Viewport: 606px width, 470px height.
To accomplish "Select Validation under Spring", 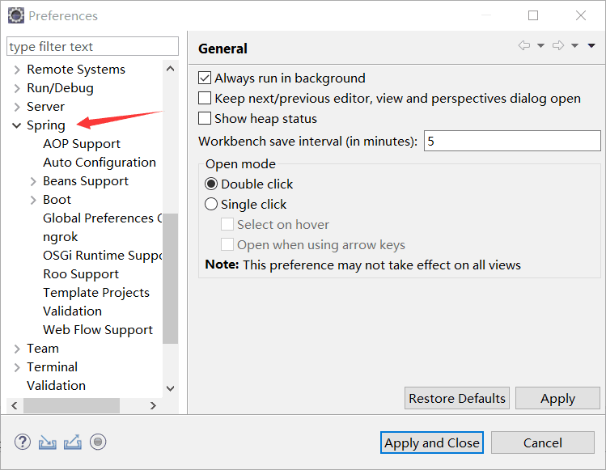I will click(x=72, y=311).
